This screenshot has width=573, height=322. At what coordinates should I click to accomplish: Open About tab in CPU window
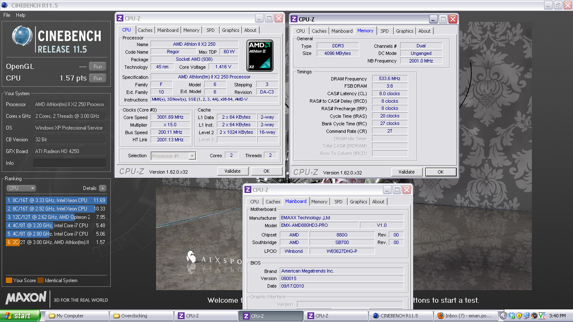pos(250,30)
